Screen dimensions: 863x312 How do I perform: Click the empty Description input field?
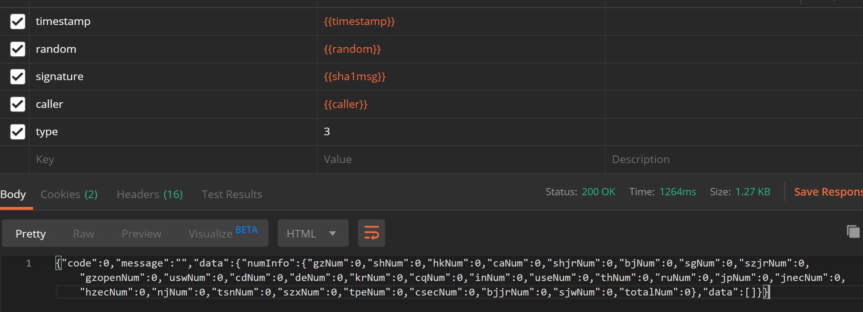pos(734,159)
